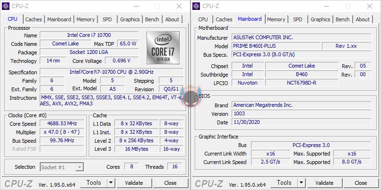Click the Level 3 16 MBytes cache value
The height and width of the screenshot is (190, 381).
click(137, 149)
